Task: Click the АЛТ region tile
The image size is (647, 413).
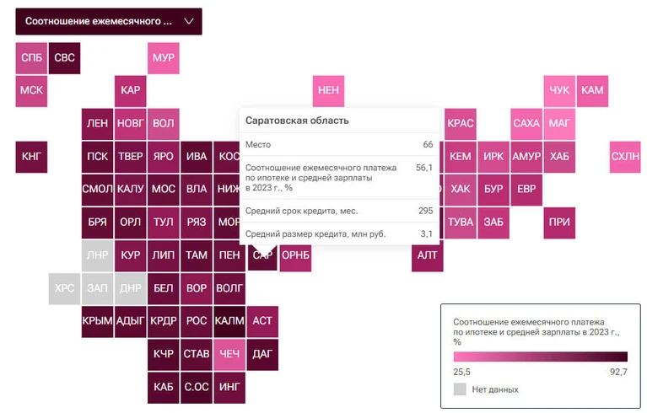Action: 428,256
